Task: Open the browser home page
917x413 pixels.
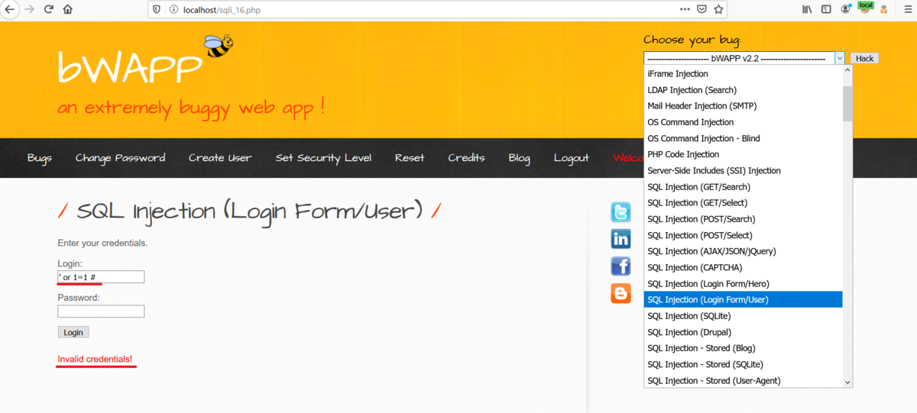Action: [x=68, y=9]
